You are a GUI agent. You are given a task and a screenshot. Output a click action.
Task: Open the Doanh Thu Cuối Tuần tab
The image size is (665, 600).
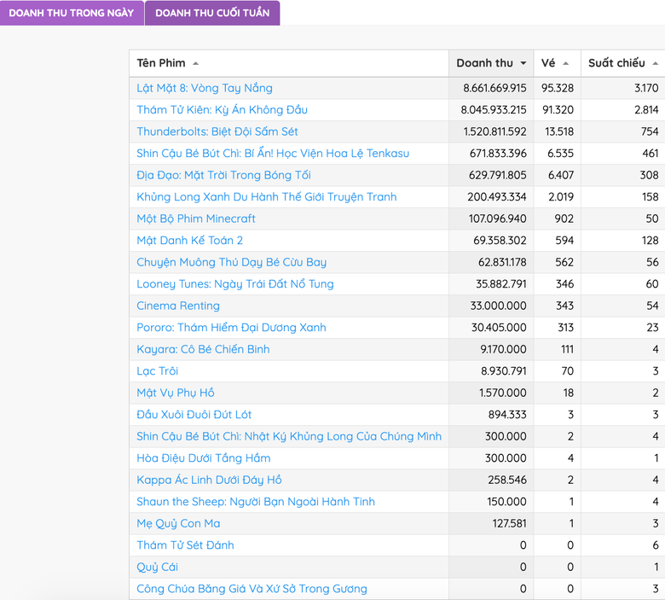click(x=212, y=13)
